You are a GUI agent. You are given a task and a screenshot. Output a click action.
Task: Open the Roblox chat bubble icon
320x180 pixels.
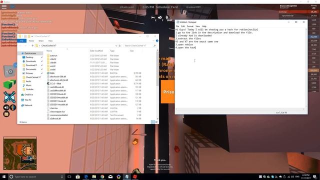[12, 6]
